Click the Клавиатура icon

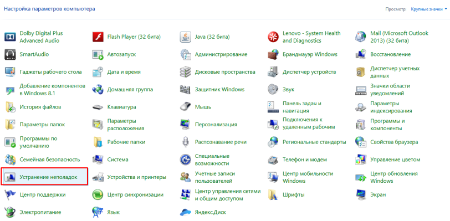pos(98,107)
